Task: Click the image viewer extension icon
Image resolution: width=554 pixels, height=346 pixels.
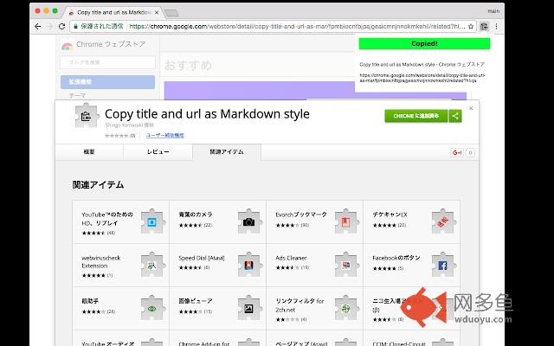Action: [x=249, y=309]
